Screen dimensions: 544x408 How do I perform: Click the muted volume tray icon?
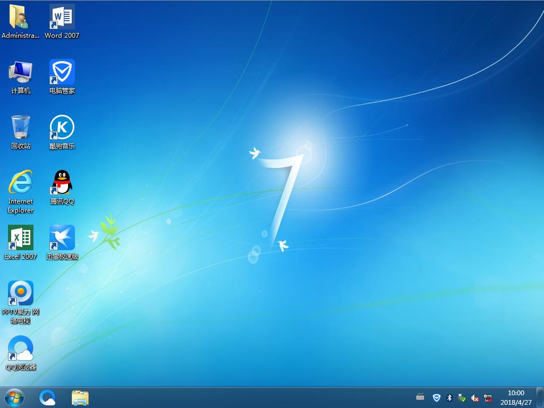475,398
